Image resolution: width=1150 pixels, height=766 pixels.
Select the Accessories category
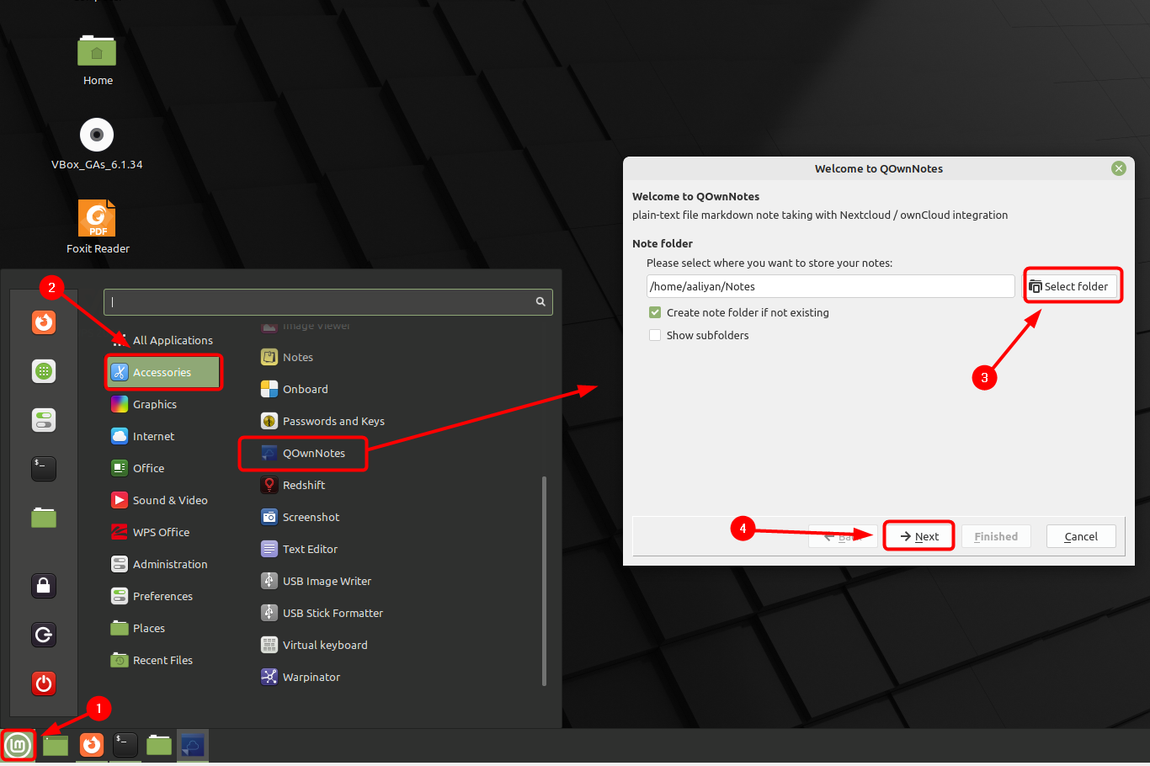tap(163, 372)
